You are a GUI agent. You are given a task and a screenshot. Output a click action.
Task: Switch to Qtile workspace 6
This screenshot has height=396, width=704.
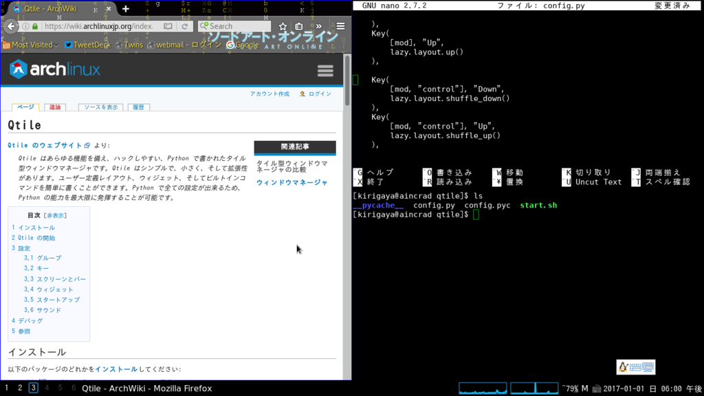(74, 388)
